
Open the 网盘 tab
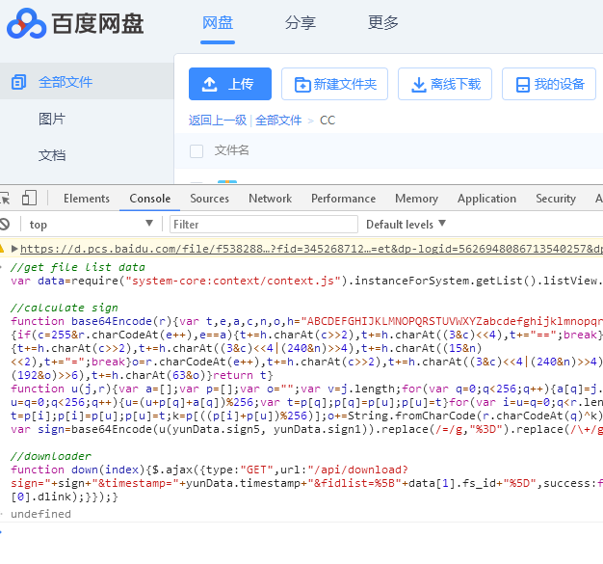(218, 23)
